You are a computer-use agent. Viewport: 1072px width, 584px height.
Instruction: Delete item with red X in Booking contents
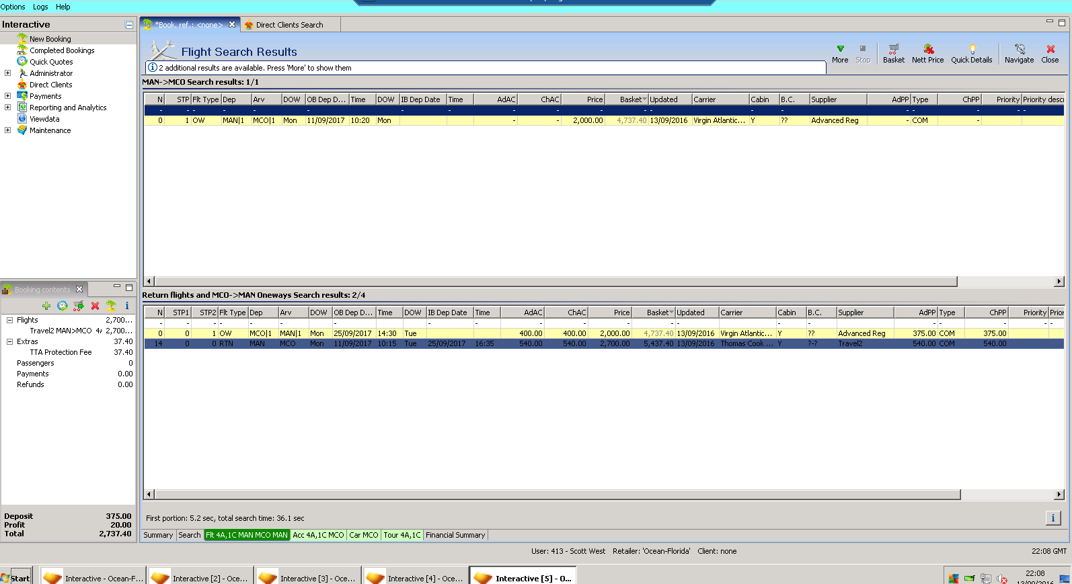point(95,306)
